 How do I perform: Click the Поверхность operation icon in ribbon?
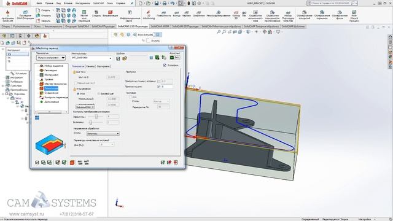click(x=164, y=14)
